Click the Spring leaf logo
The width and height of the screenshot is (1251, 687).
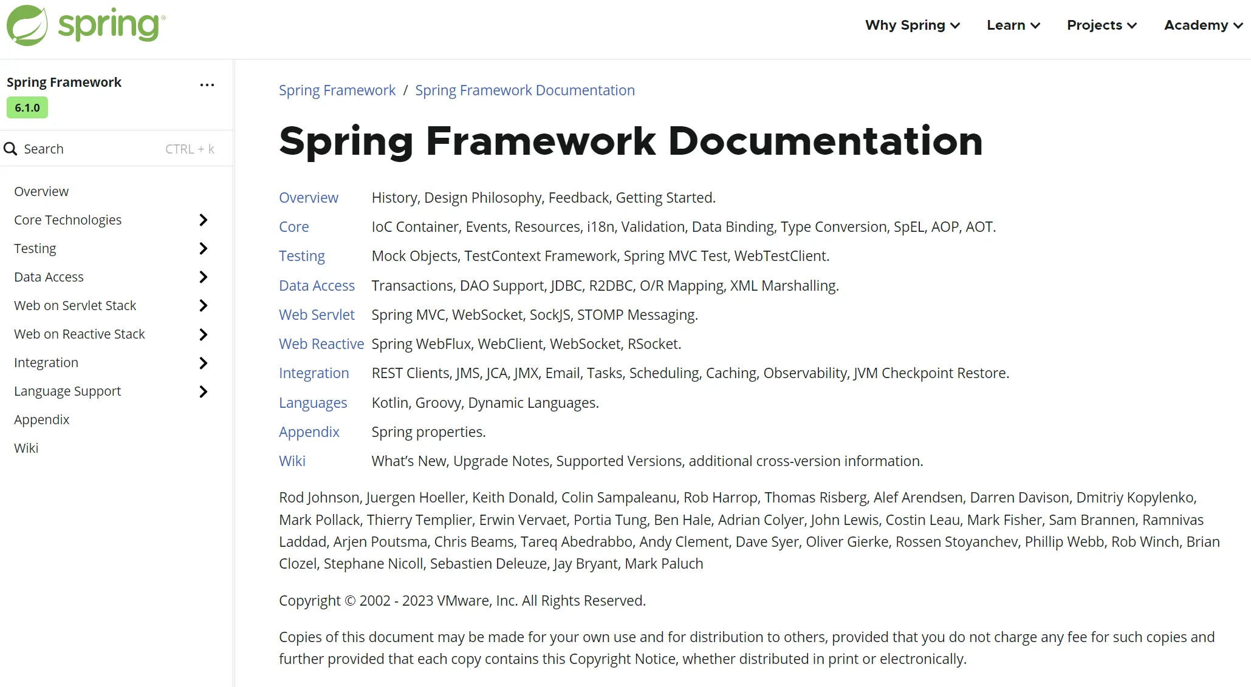pos(27,25)
